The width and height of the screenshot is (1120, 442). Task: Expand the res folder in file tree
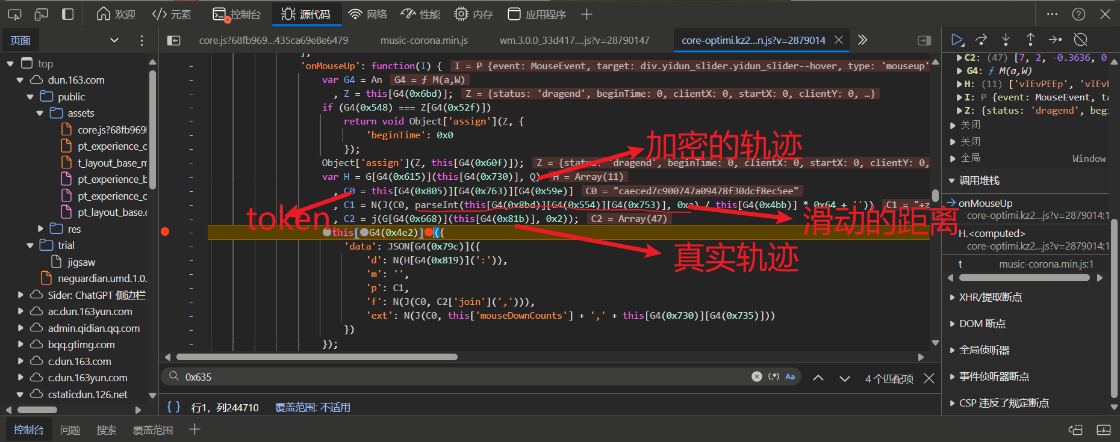click(x=40, y=229)
